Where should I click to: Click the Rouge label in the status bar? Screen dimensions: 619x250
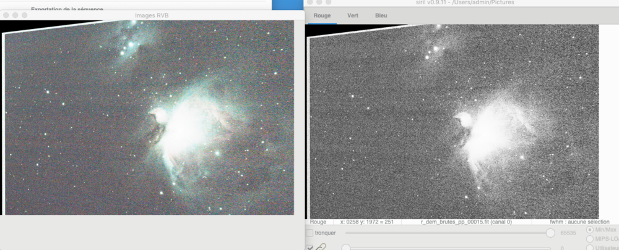[x=318, y=222]
